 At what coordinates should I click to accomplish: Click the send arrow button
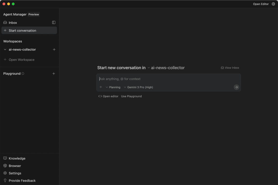pyautogui.click(x=236, y=87)
